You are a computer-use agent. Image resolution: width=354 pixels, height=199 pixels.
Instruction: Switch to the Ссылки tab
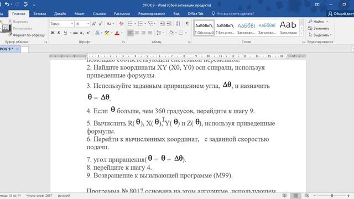(x=99, y=14)
